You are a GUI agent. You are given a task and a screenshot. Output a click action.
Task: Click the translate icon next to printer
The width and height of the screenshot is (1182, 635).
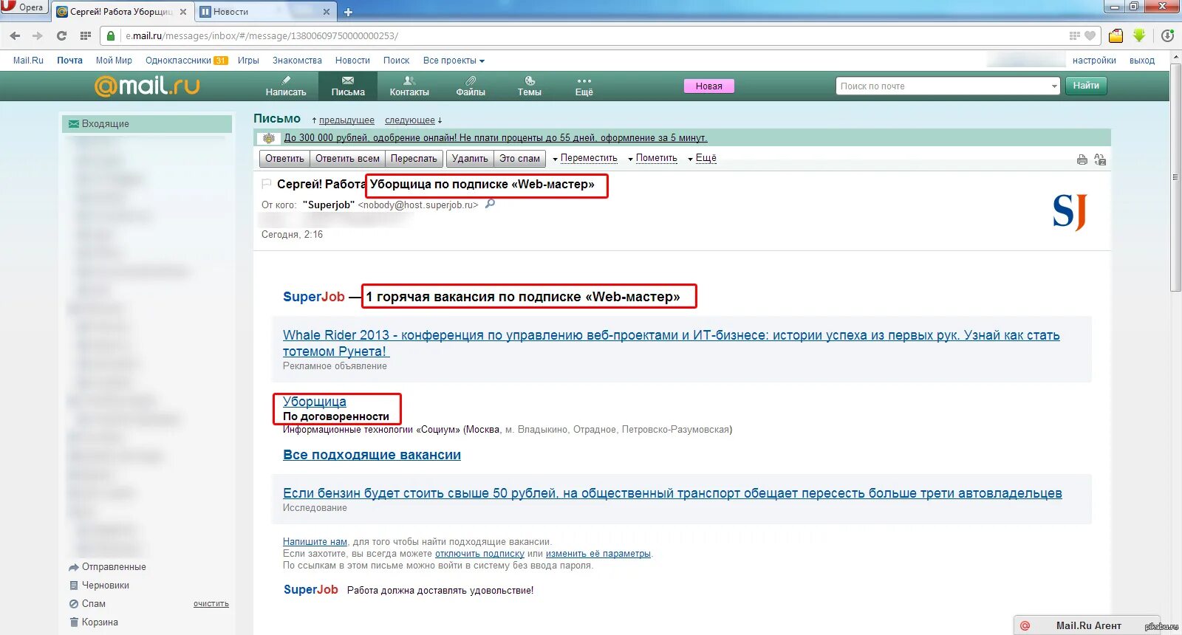1100,159
